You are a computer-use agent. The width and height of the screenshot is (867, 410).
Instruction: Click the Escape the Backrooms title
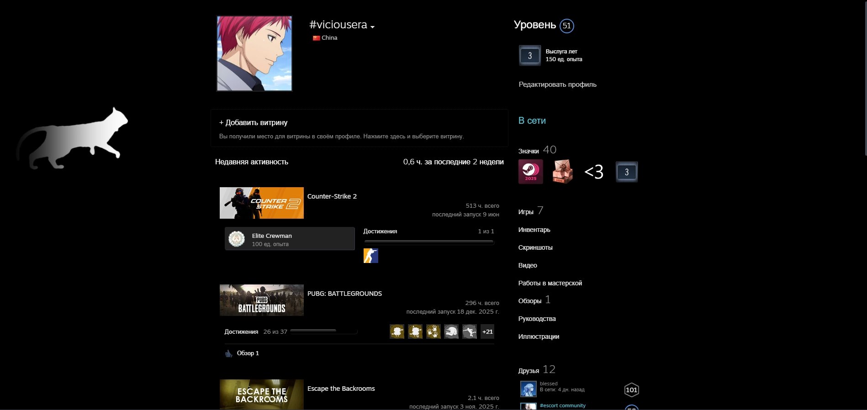[341, 389]
